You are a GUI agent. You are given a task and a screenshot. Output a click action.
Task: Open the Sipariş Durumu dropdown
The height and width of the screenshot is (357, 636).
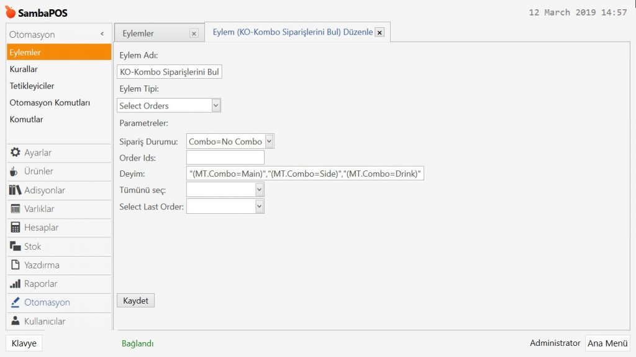[269, 141]
